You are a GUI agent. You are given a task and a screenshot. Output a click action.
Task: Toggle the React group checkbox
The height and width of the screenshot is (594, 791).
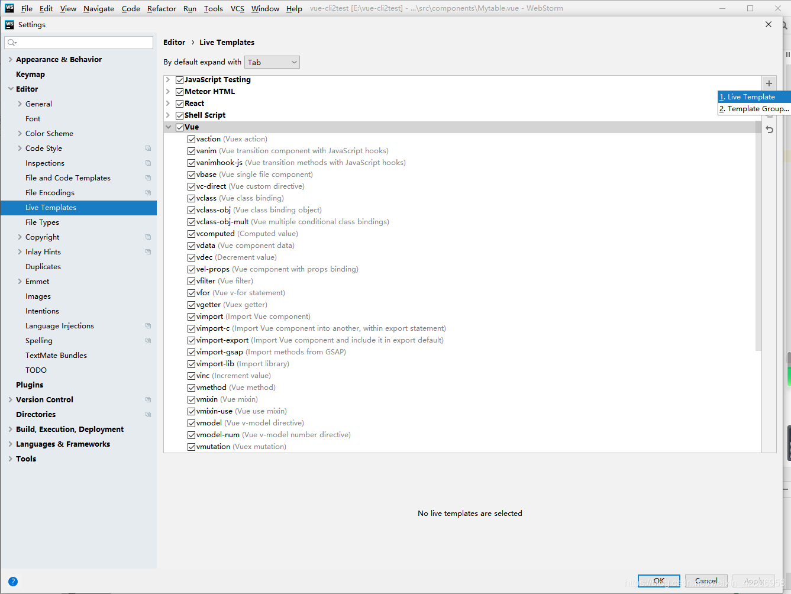pyautogui.click(x=179, y=104)
